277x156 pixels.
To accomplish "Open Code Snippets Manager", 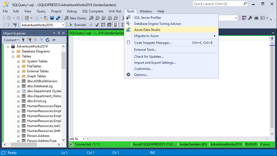I will (171, 43).
